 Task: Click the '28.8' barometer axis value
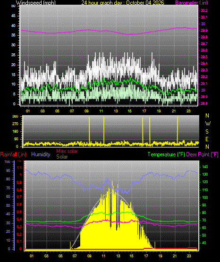(x=204, y=103)
